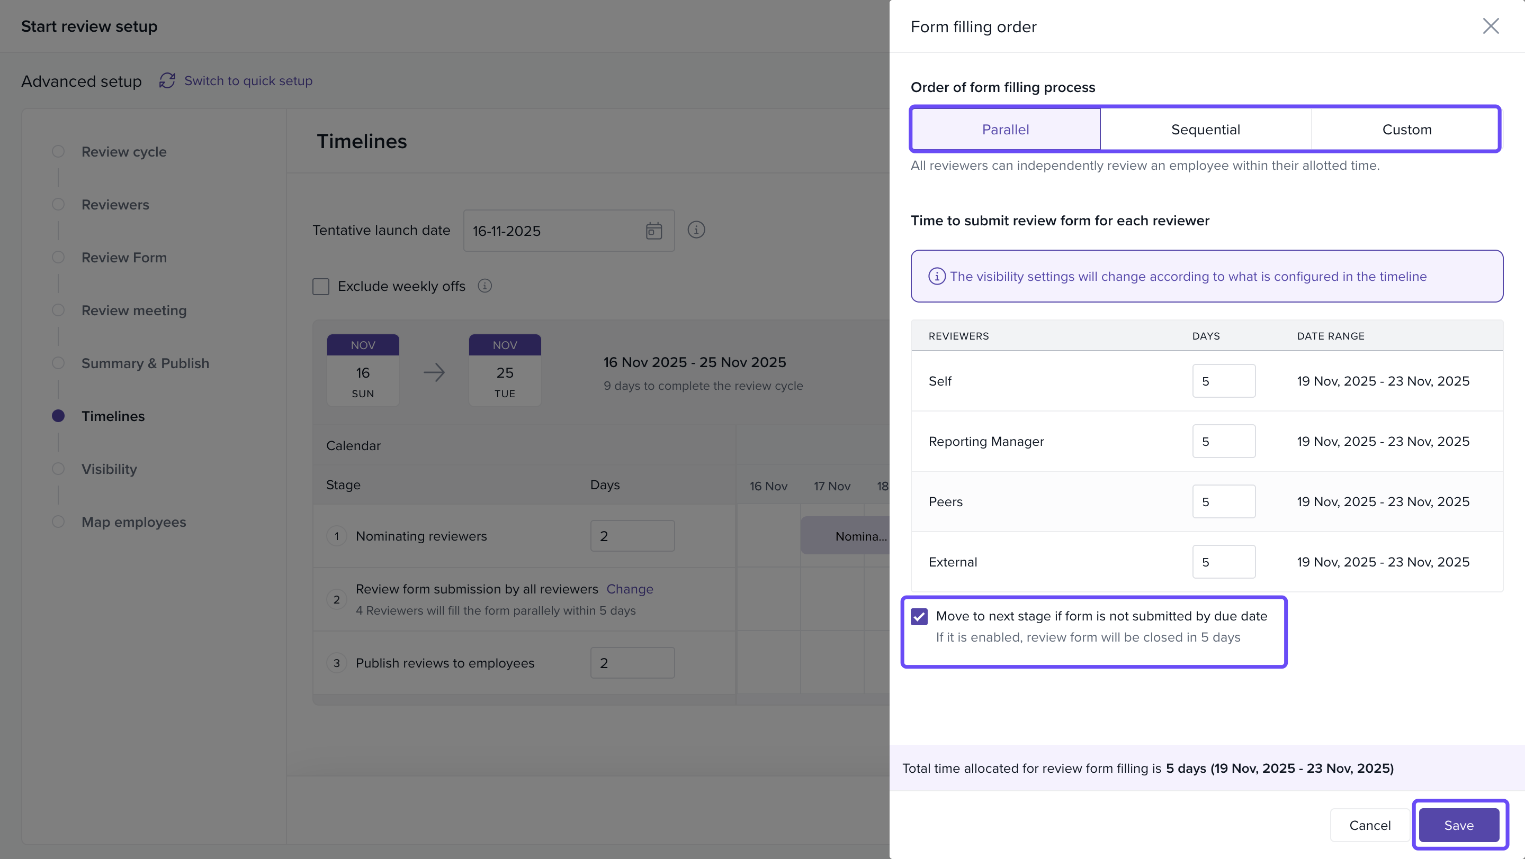Screen dimensions: 1525x859
Task: Click the Review cycle step circle
Action: [58, 151]
